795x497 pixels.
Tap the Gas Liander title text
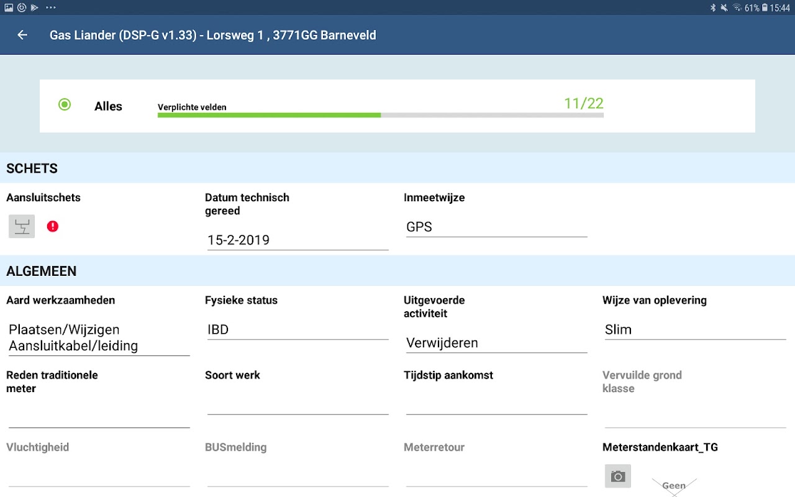click(213, 35)
